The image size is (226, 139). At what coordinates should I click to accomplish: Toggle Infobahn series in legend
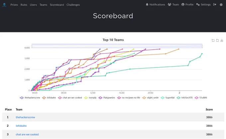pyautogui.click(x=49, y=98)
